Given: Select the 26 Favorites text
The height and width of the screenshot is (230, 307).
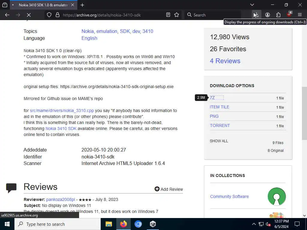Looking at the screenshot, I should (228, 49).
